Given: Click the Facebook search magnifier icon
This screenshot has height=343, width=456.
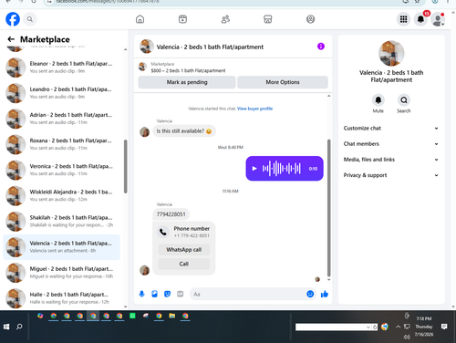Looking at the screenshot, I should (x=30, y=19).
